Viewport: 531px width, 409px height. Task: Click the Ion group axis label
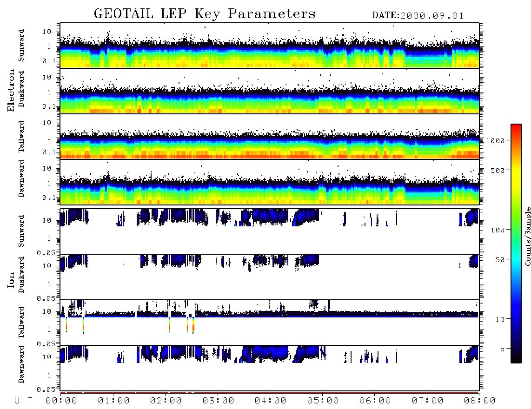point(11,280)
